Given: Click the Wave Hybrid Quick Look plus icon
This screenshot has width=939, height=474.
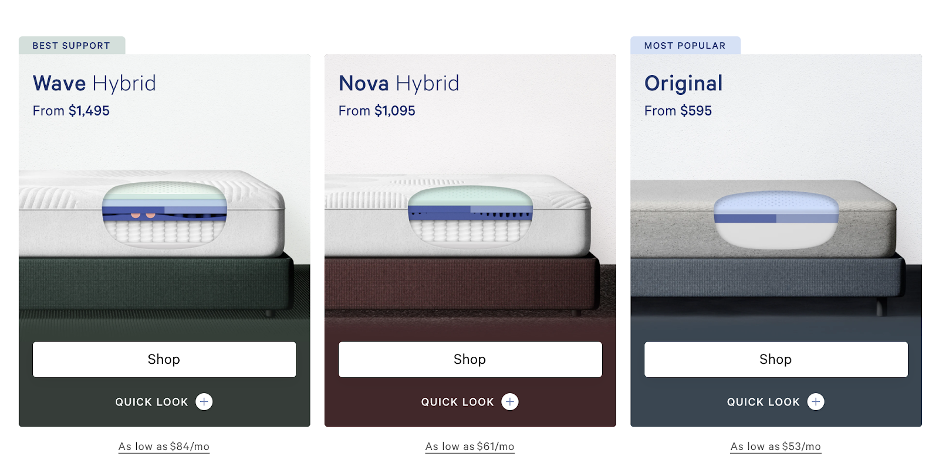Looking at the screenshot, I should pyautogui.click(x=204, y=402).
